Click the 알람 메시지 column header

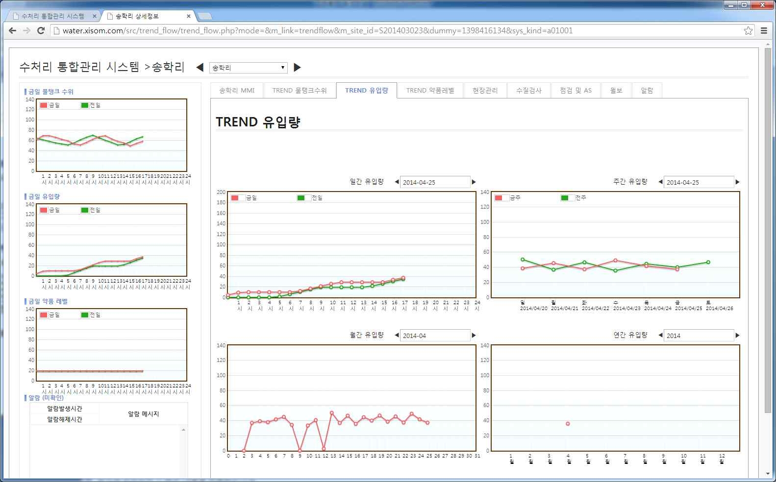click(x=144, y=414)
